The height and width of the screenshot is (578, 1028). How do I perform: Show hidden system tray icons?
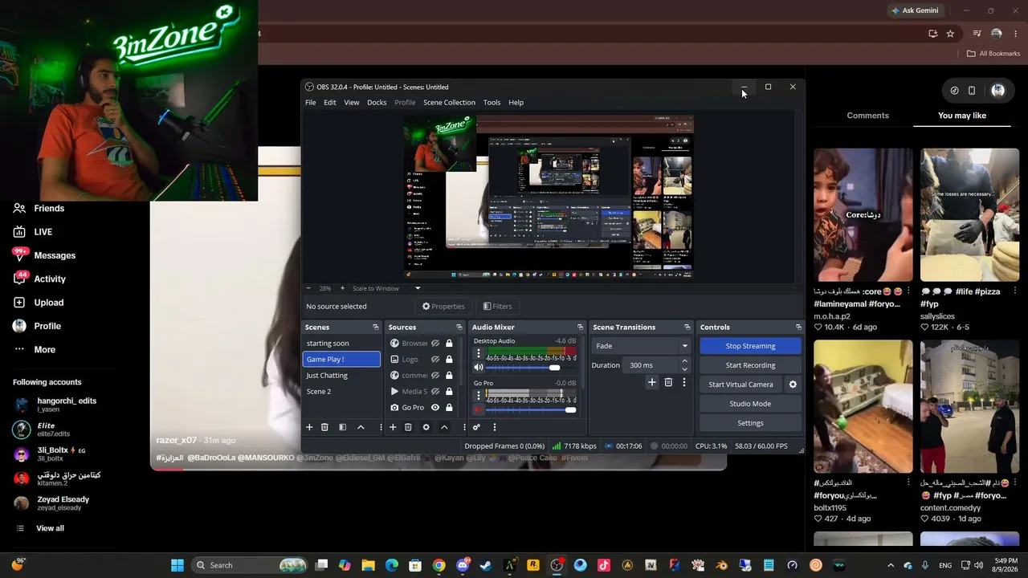coord(890,565)
